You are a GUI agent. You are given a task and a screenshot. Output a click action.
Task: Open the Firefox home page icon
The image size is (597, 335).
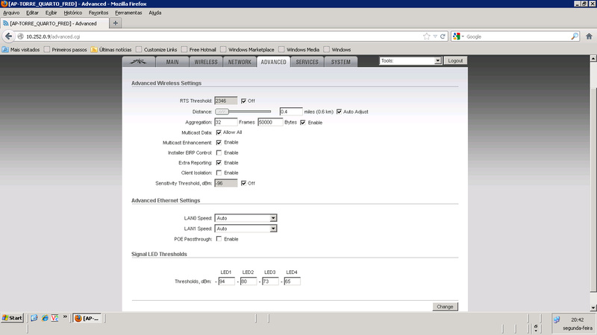(589, 36)
